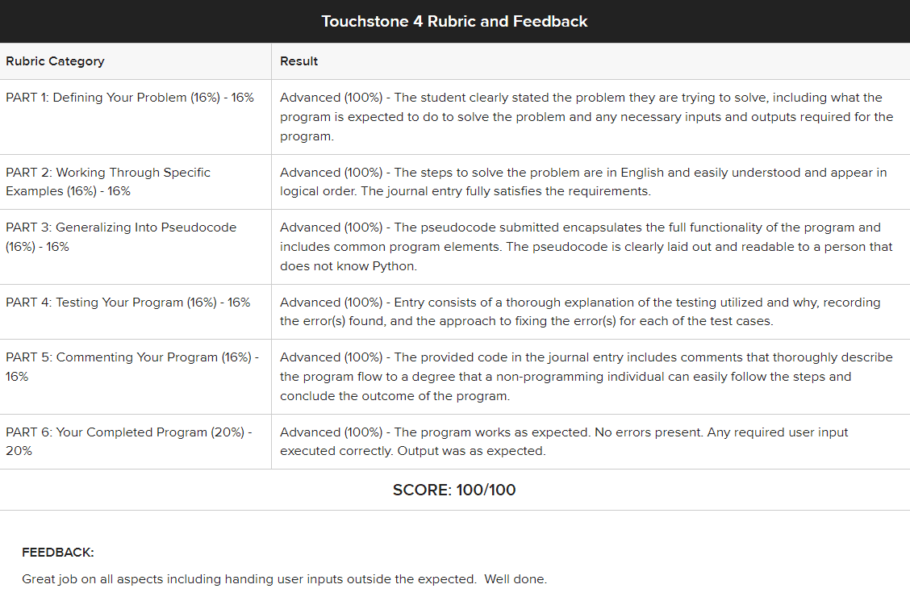Click the Touchstone 4 Rubric and Feedback title

click(454, 21)
